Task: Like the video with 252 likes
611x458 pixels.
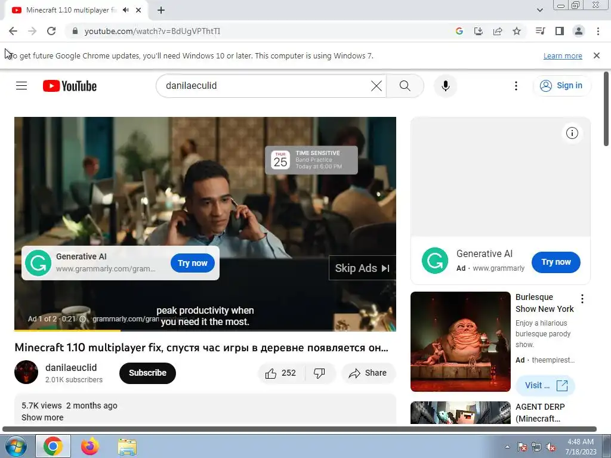Action: (x=282, y=373)
